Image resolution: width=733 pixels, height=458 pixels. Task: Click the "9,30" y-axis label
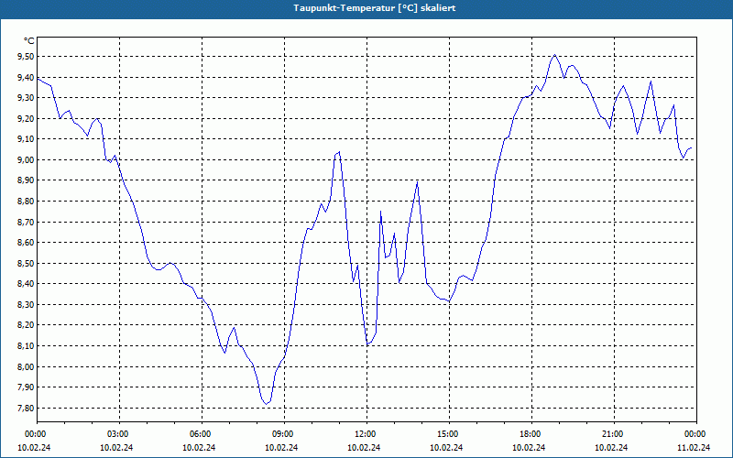[x=27, y=98]
